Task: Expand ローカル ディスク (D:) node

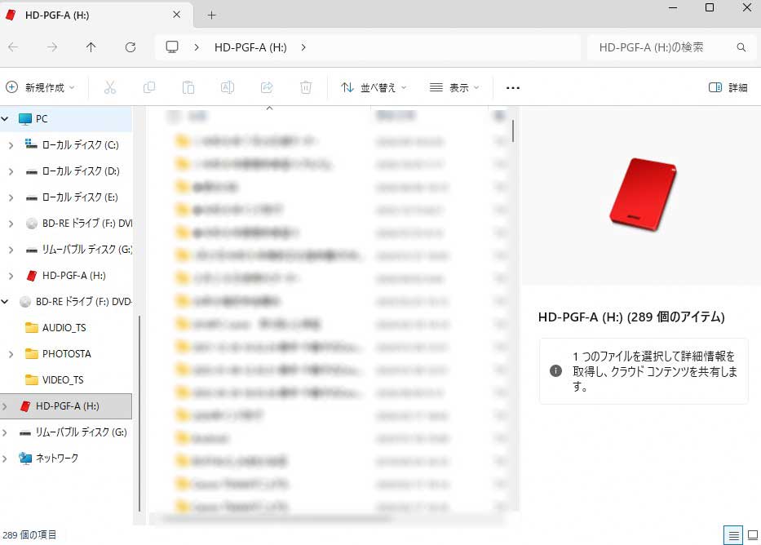Action: coord(11,171)
